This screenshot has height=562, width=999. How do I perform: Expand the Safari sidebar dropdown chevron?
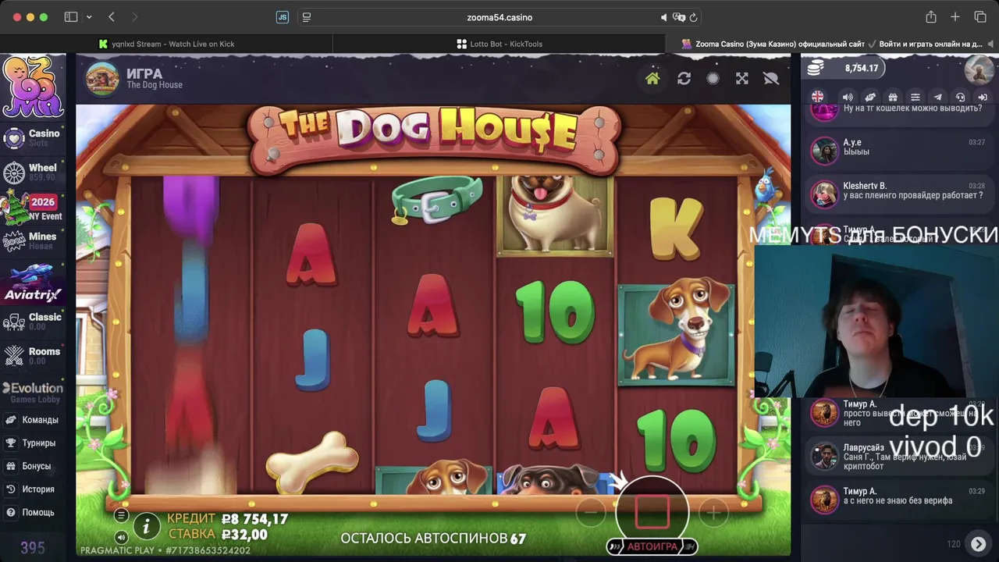89,17
